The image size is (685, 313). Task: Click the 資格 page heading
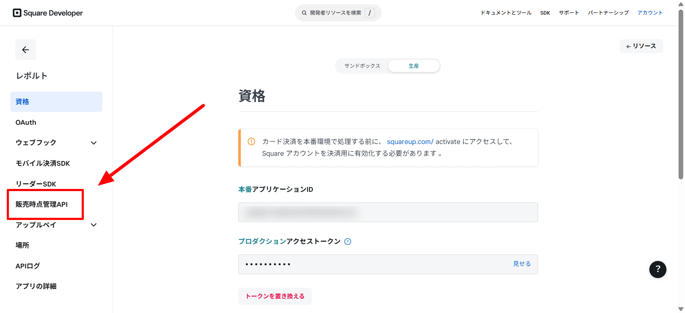[x=252, y=96]
